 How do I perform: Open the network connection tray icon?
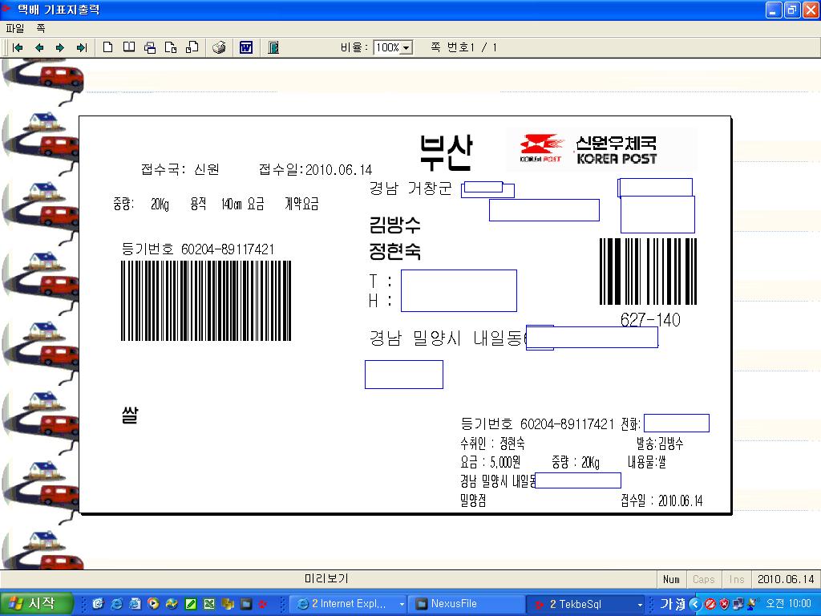pyautogui.click(x=738, y=604)
